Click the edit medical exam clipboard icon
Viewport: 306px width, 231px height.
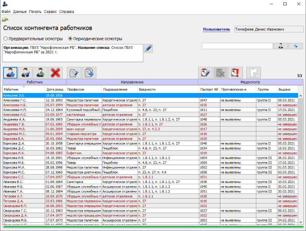[x=205, y=72]
